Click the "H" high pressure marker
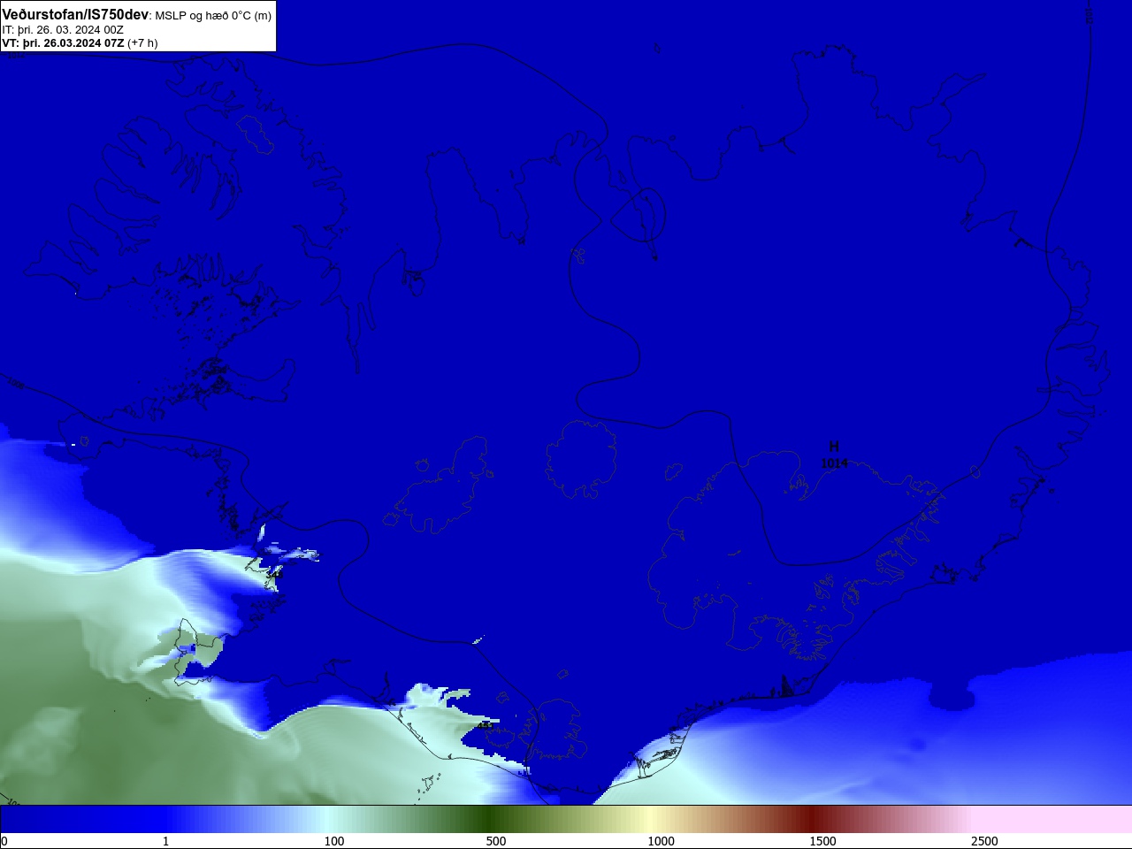The image size is (1132, 849). click(x=833, y=447)
